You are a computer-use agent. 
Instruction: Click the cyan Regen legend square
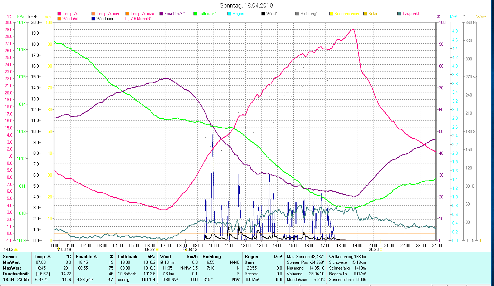[230, 14]
